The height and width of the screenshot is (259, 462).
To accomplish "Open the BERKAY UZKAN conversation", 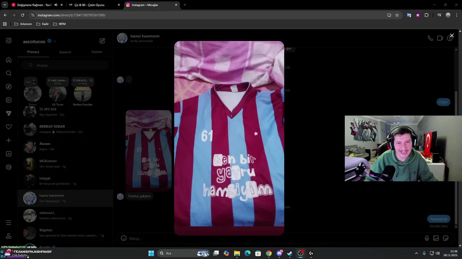I will pyautogui.click(x=65, y=129).
